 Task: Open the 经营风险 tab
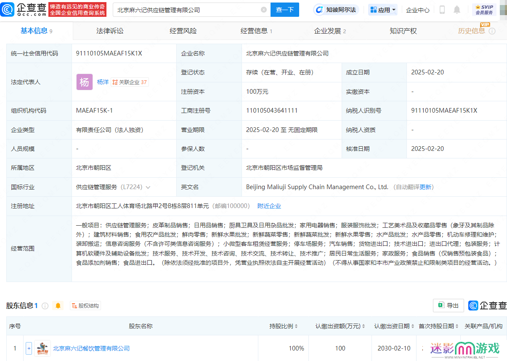(x=183, y=31)
